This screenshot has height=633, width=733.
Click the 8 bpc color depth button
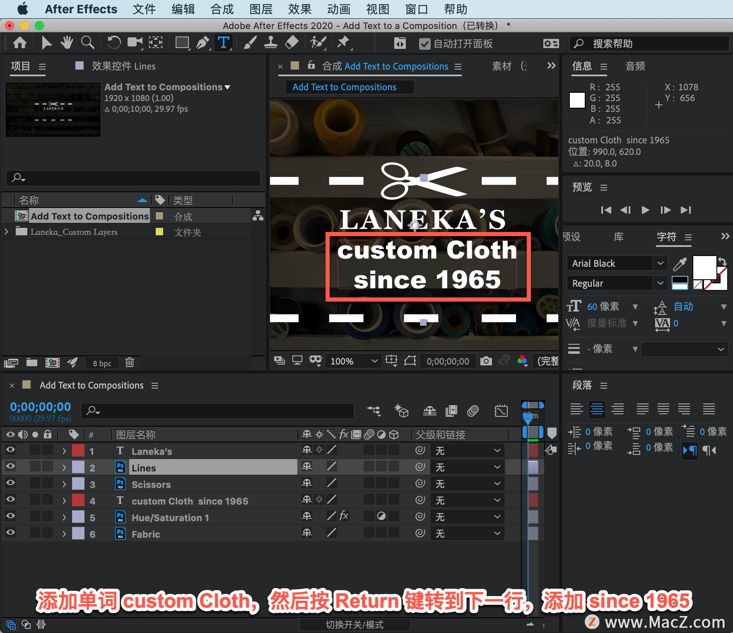pyautogui.click(x=102, y=363)
